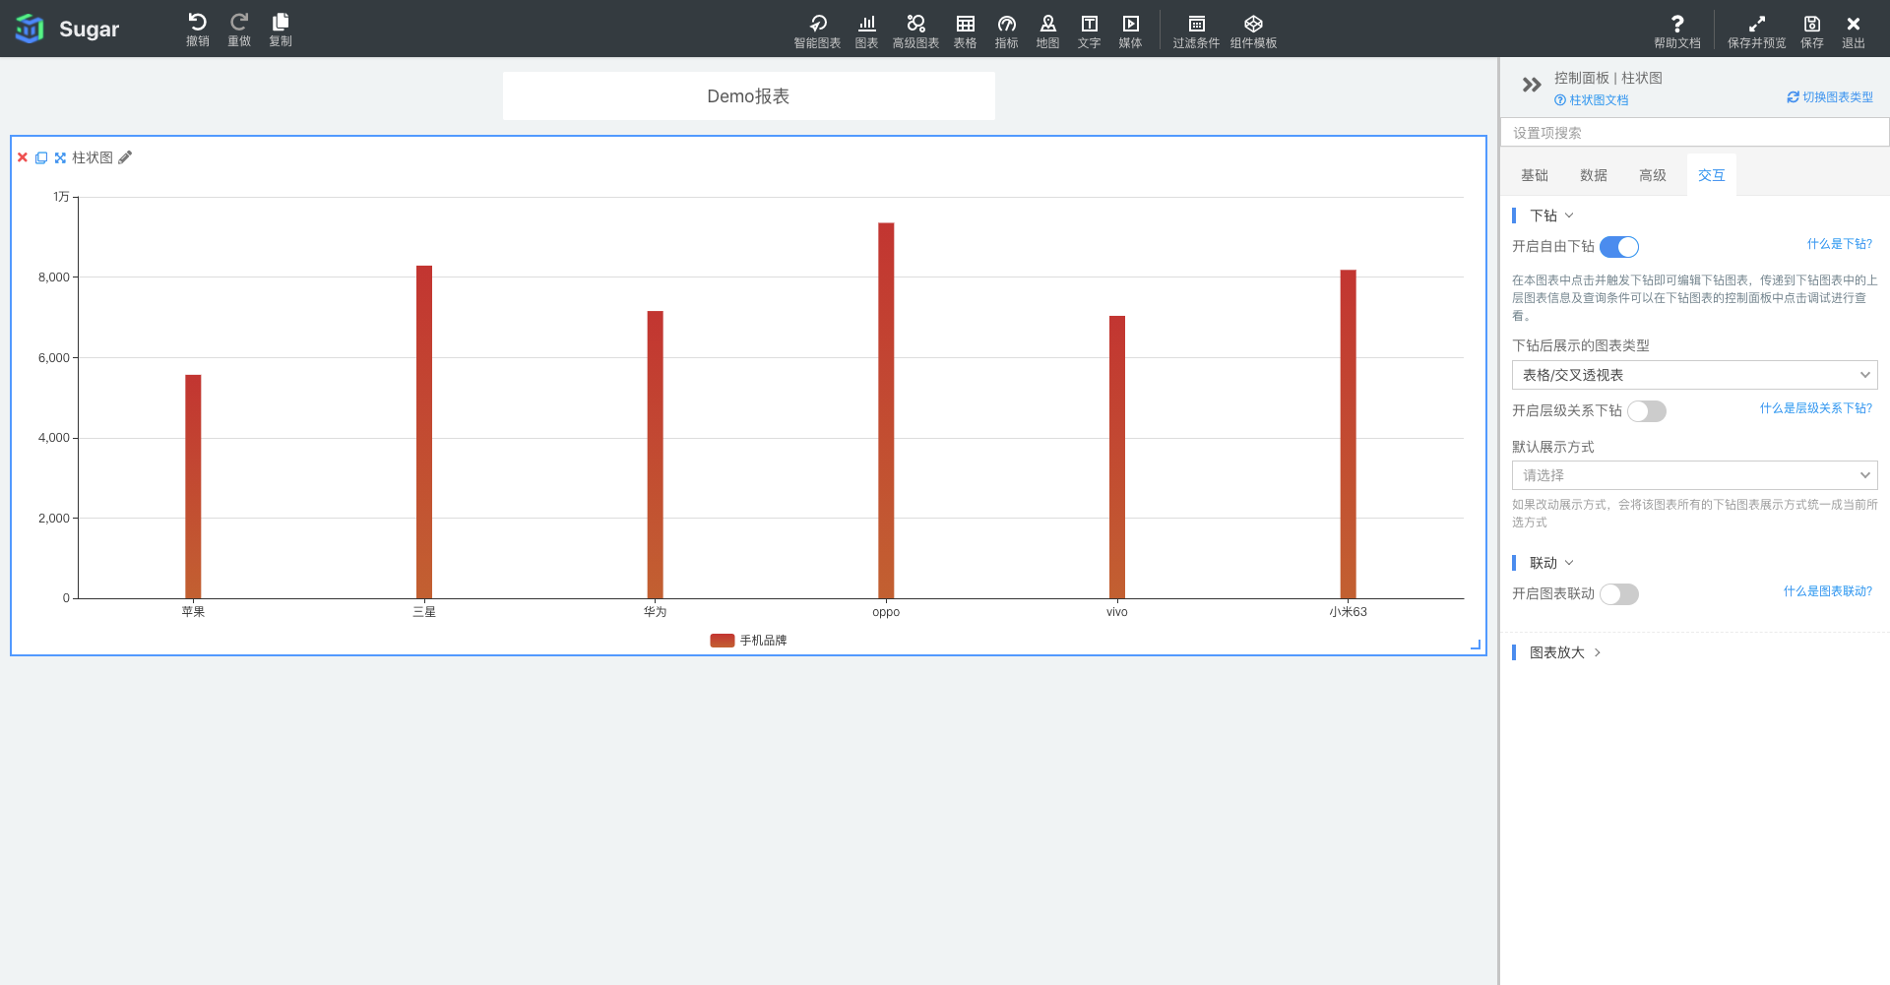Switch to 高级 tab

click(x=1653, y=175)
